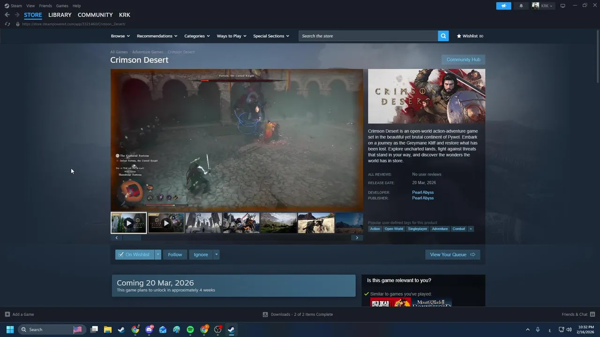This screenshot has height=337, width=600.
Task: Open the KRK profile tab
Action: [125, 15]
